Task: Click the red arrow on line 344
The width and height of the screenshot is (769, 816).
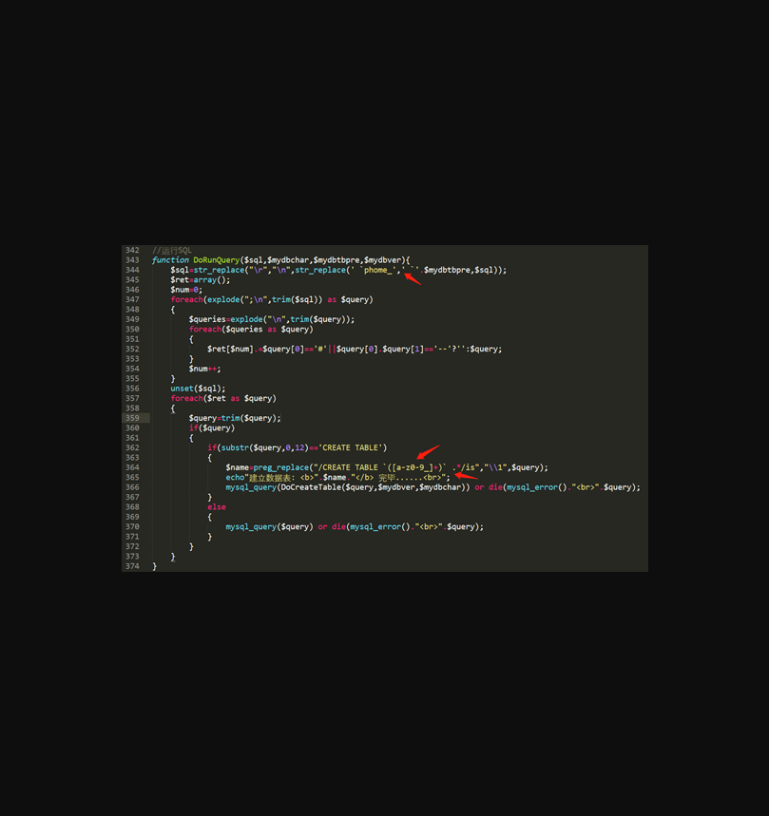Action: point(412,278)
